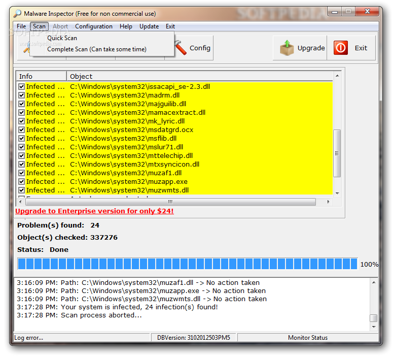Toggle the mamacextract.dll checkbox
This screenshot has width=393, height=356.
point(22,112)
